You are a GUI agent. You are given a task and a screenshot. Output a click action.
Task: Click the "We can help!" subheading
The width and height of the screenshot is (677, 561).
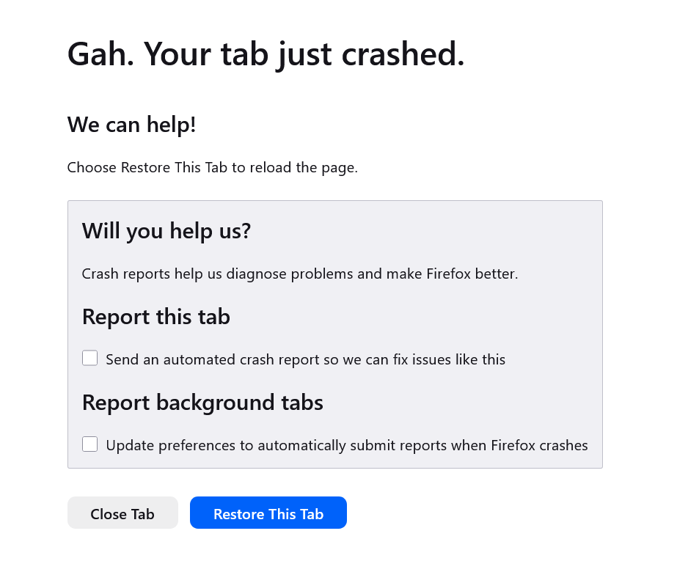click(x=132, y=125)
